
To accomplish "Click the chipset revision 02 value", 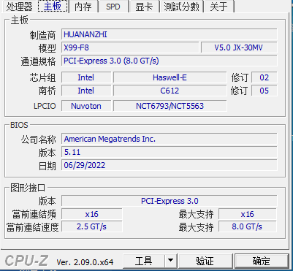I will coord(265,77).
